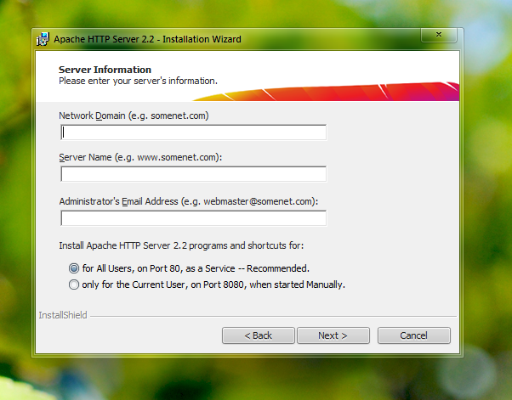Click 'Install Apache HTTP Server 2.2 programs' text

(x=181, y=245)
